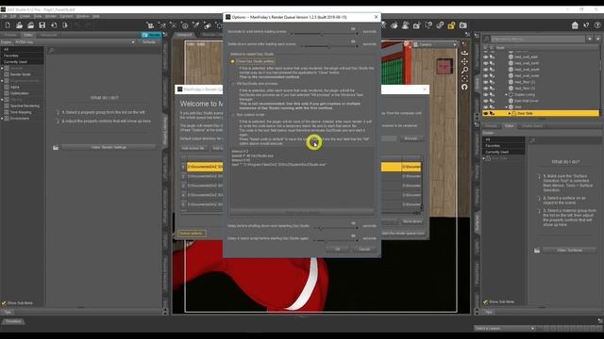Toggle visibility eye of the first mod_wall row
This screenshot has height=339, width=604.
click(486, 56)
